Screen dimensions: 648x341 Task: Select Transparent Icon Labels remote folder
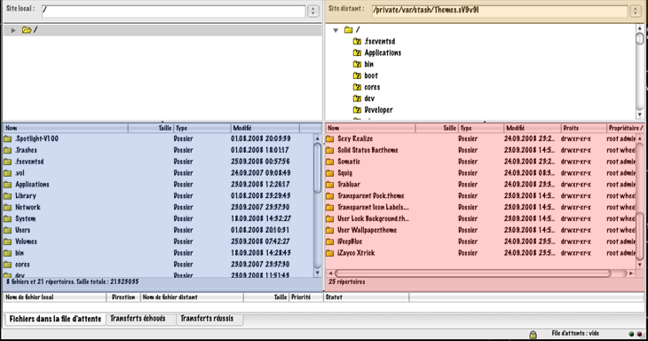point(480,208)
